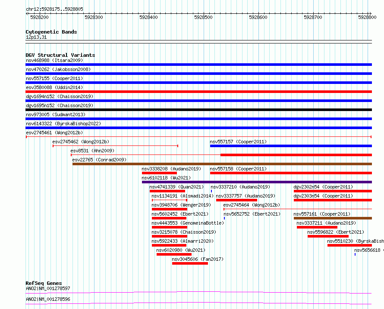Click the red bar under nsv3338208 (Audano2019)

coord(159,173)
